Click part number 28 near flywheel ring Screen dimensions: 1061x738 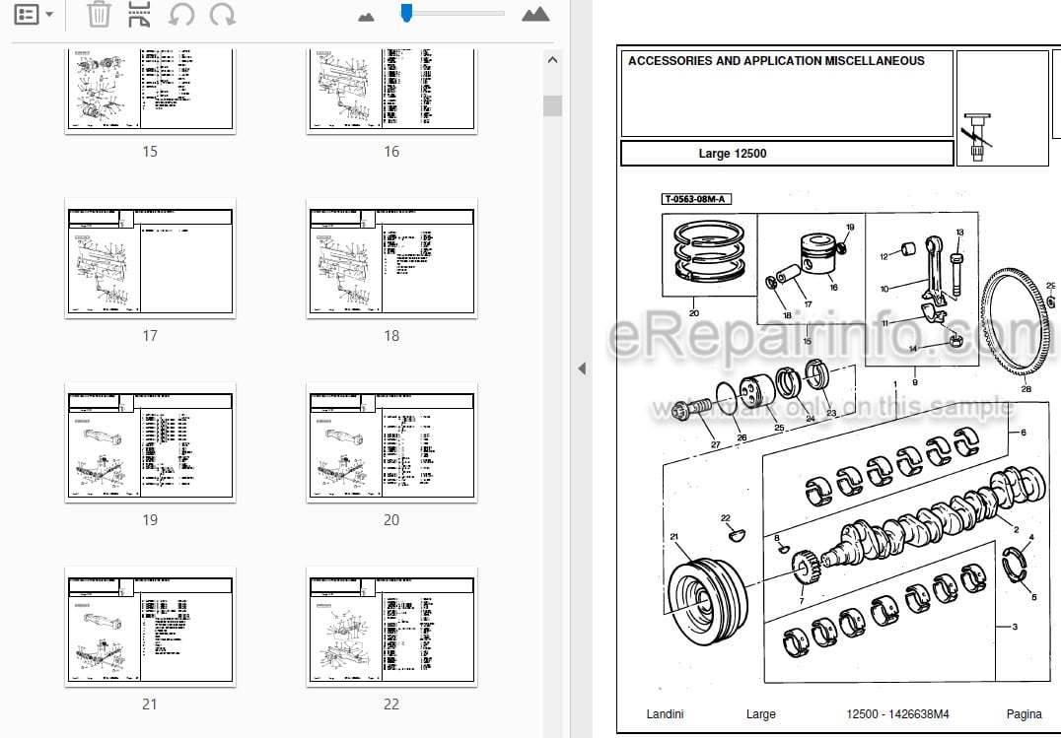point(1026,388)
